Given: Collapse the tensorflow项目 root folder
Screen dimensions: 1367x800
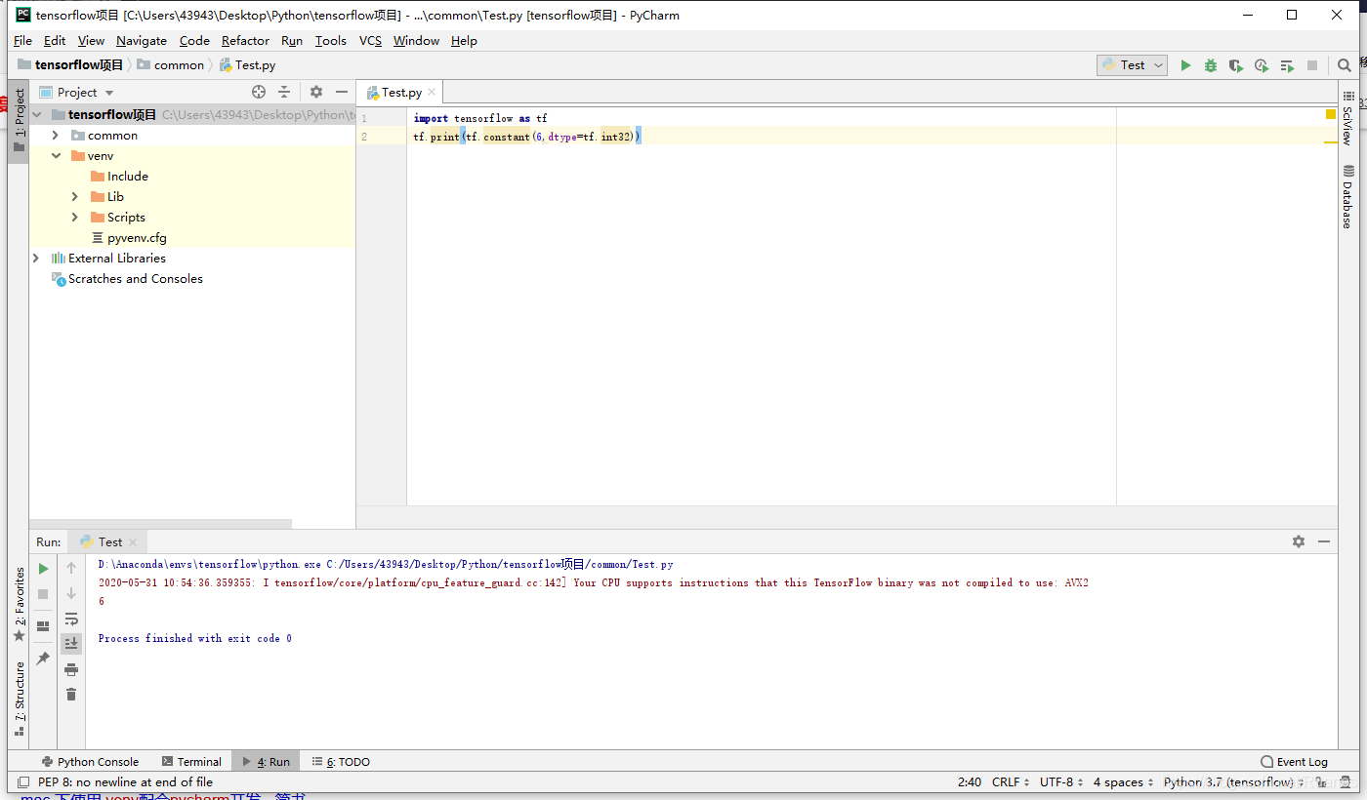Looking at the screenshot, I should tap(37, 115).
